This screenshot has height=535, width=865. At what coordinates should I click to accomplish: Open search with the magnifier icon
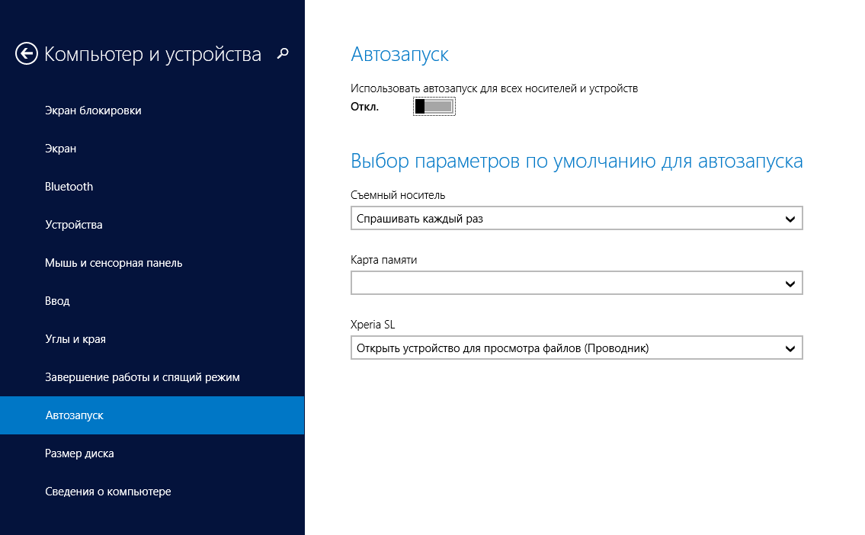click(x=283, y=53)
